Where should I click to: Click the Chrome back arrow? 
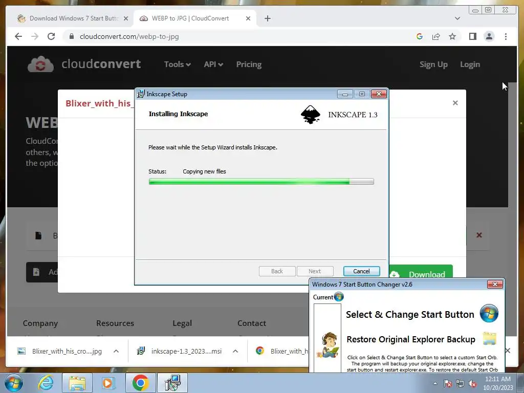pyautogui.click(x=18, y=36)
